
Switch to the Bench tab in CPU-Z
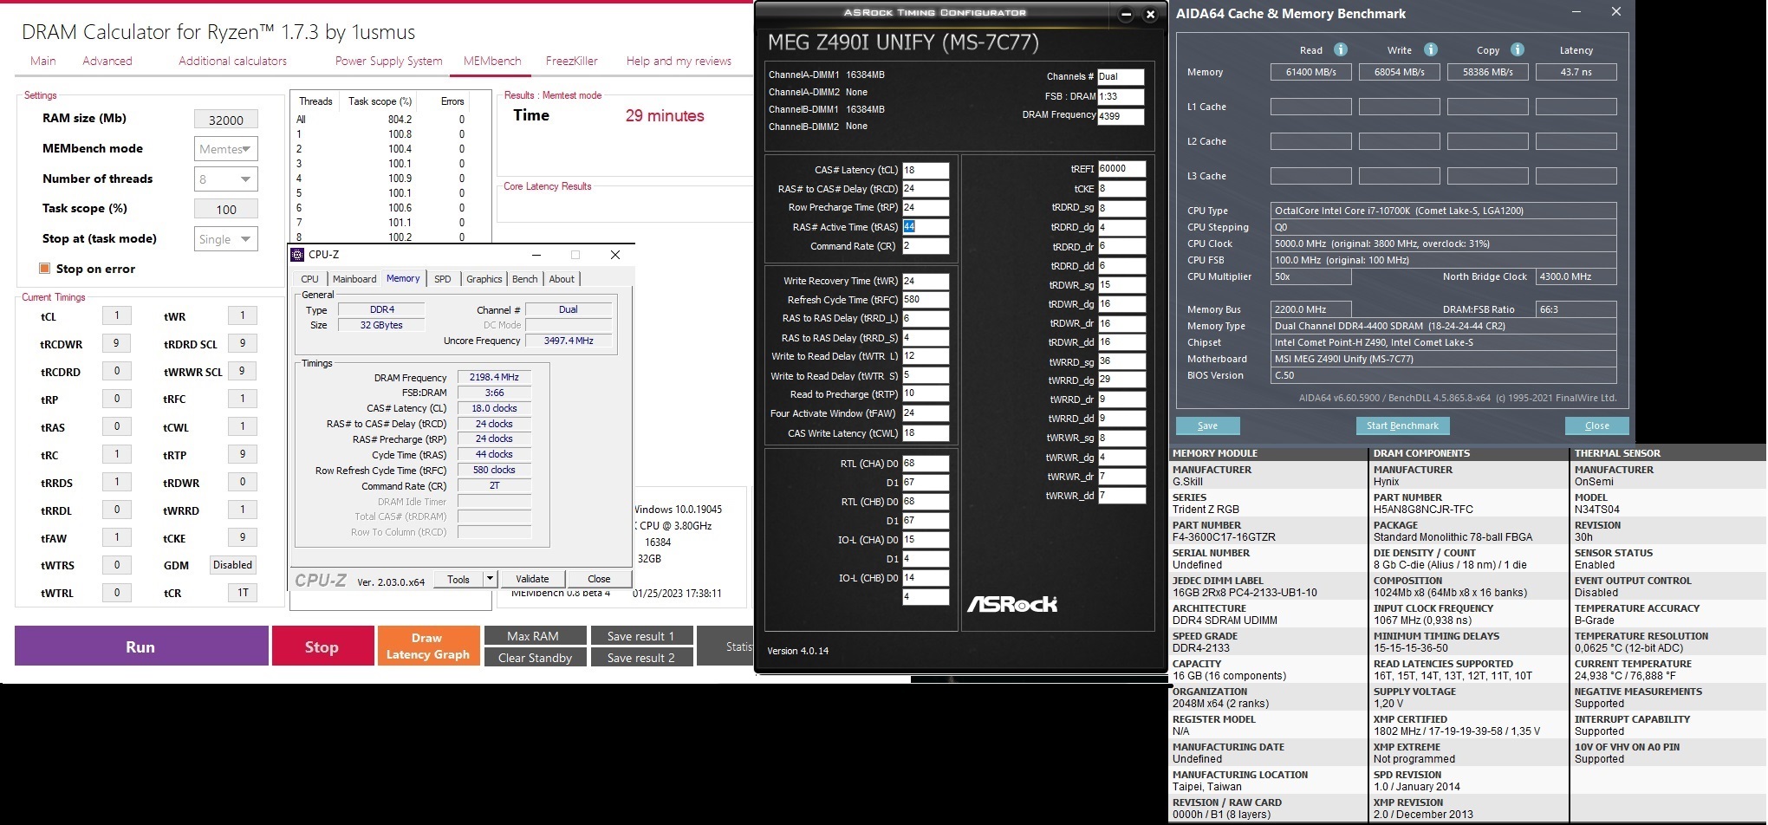click(525, 279)
